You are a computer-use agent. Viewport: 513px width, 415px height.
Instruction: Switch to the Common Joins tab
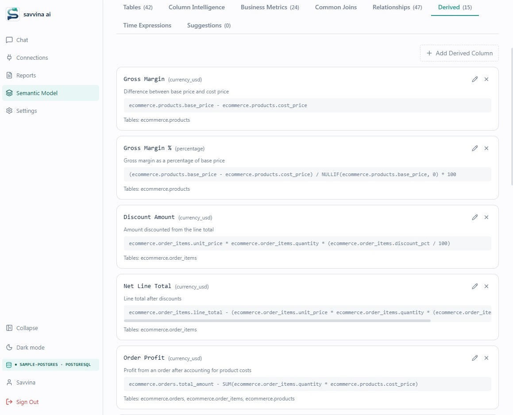pyautogui.click(x=336, y=7)
